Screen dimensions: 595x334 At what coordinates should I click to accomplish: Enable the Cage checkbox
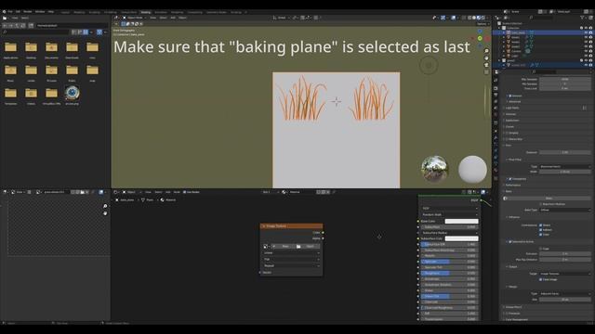pos(541,249)
